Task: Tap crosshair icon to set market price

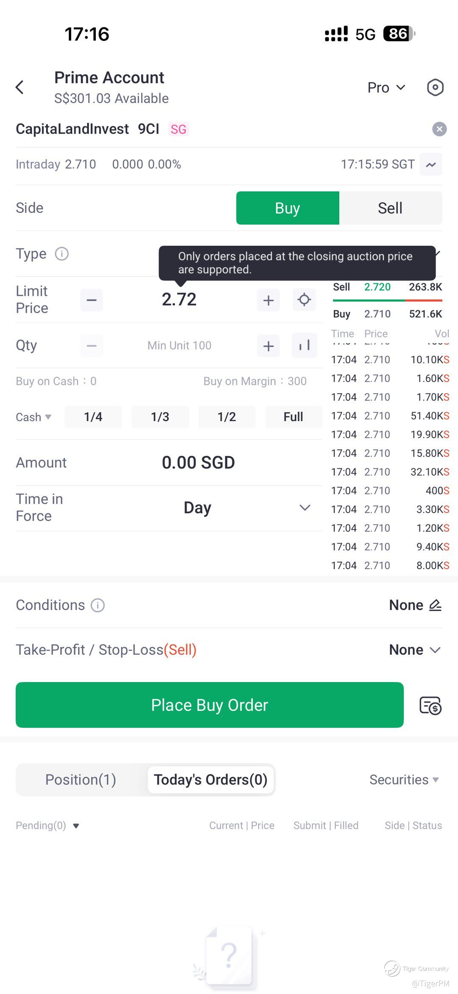Action: [304, 300]
